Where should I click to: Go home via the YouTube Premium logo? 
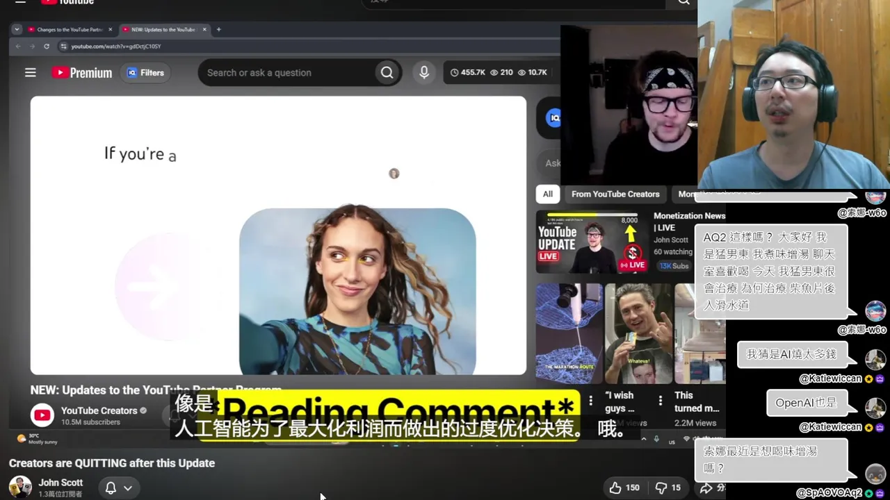tap(81, 73)
